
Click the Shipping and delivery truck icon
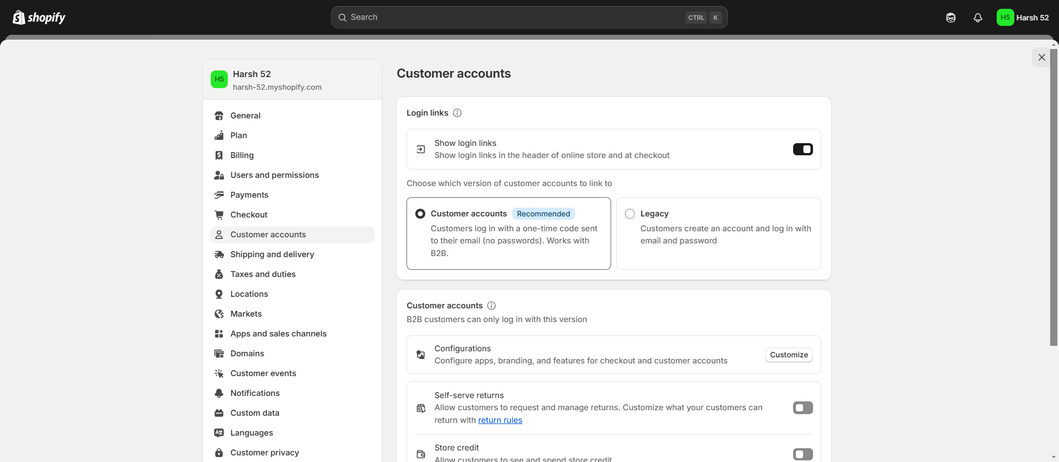[219, 254]
